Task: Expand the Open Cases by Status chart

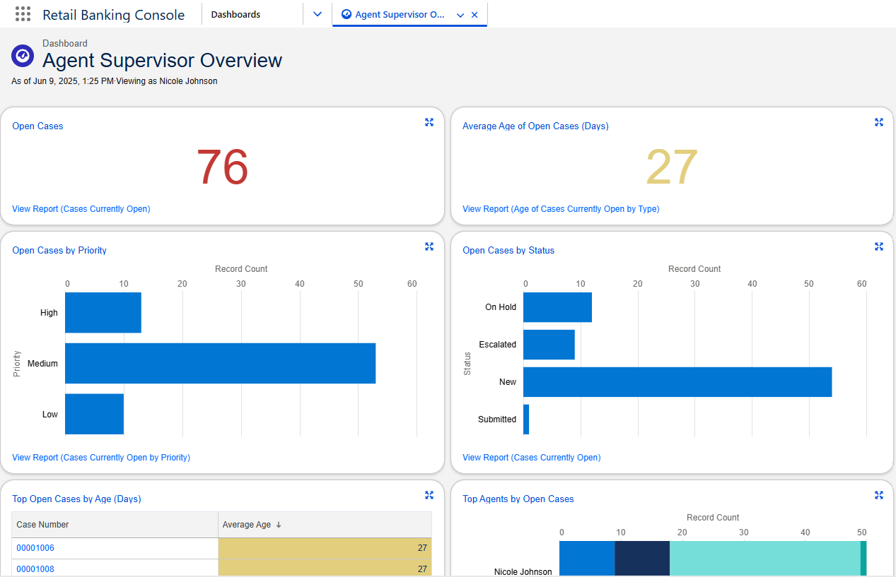Action: pyautogui.click(x=878, y=246)
